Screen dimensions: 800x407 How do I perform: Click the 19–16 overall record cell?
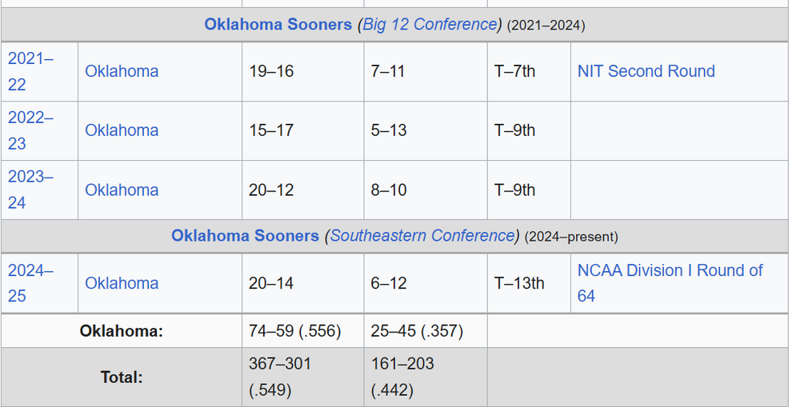271,71
